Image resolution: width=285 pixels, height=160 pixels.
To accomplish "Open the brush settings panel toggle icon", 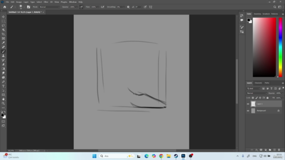I will [28, 7].
